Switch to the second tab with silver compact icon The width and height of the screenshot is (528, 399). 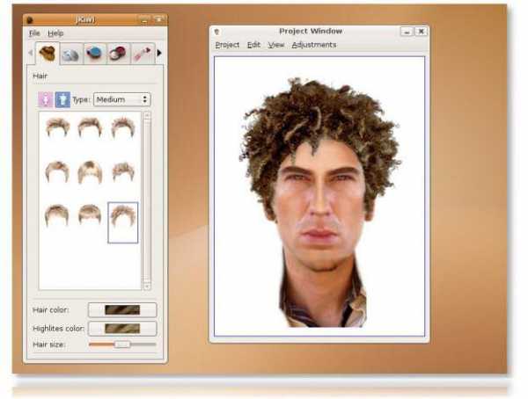pos(71,53)
